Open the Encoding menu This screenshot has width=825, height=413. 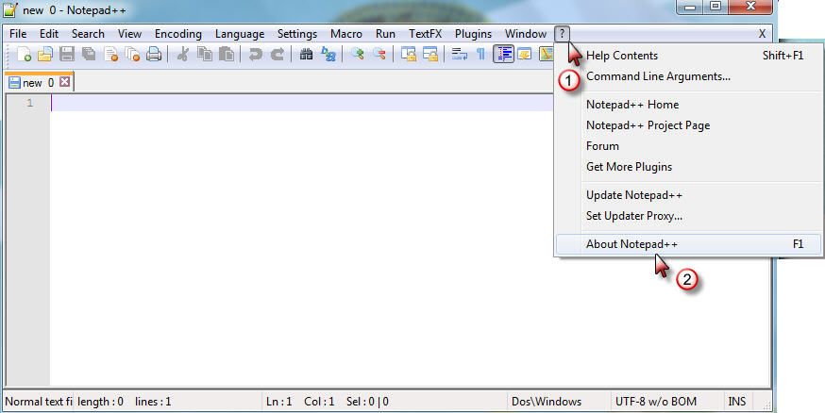coord(177,34)
